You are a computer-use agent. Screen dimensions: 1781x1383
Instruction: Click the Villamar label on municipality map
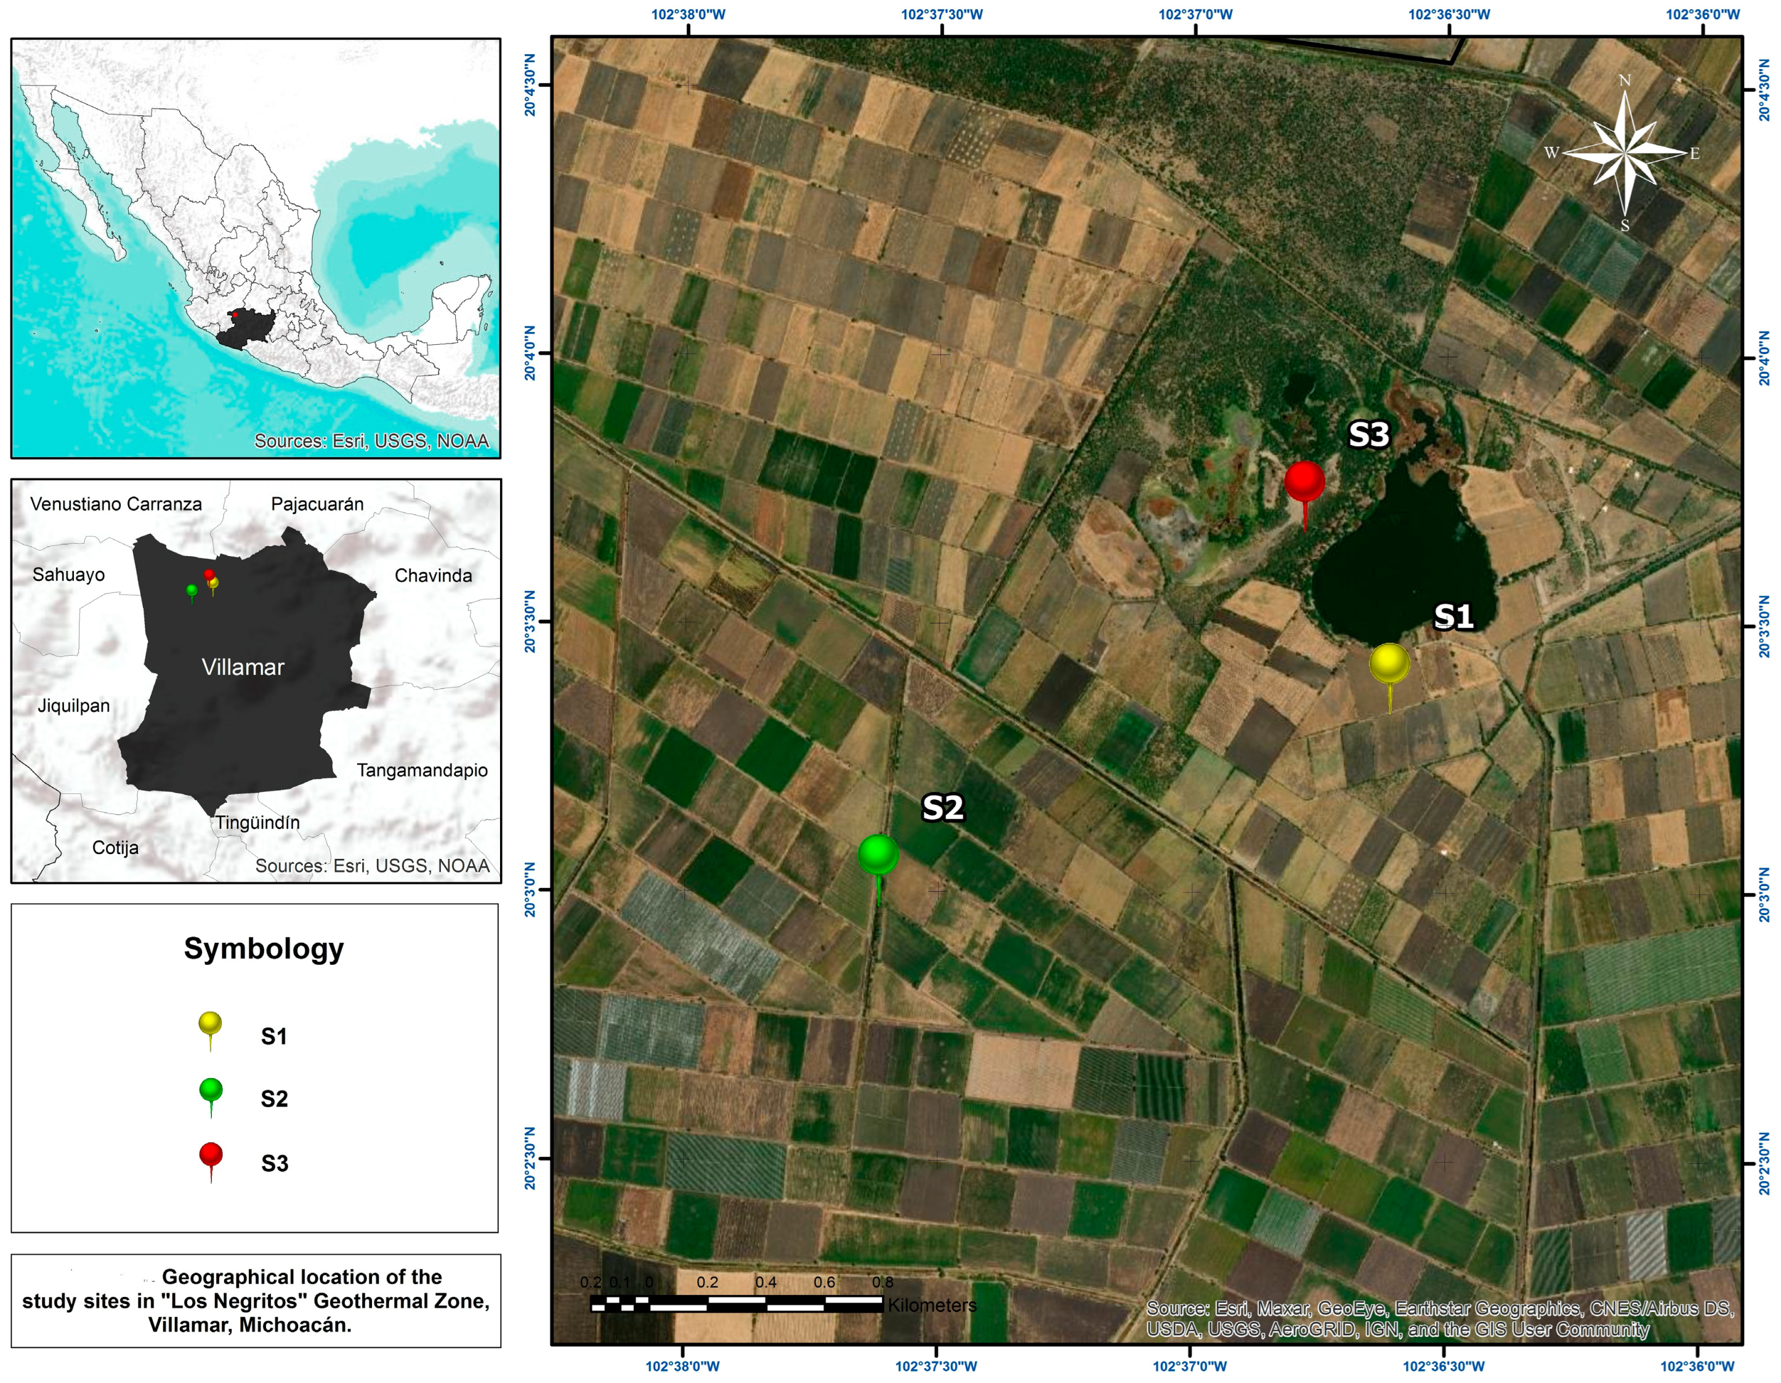243,667
